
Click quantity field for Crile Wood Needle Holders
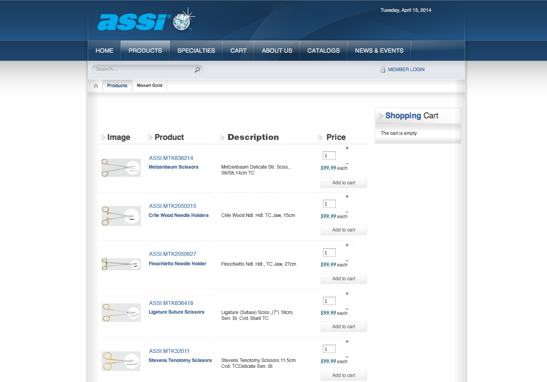coord(329,204)
